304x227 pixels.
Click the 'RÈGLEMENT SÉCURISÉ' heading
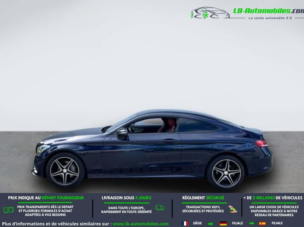click(x=203, y=198)
